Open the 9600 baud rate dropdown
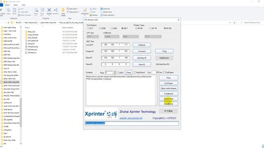The image size is (264, 148). [131, 37]
